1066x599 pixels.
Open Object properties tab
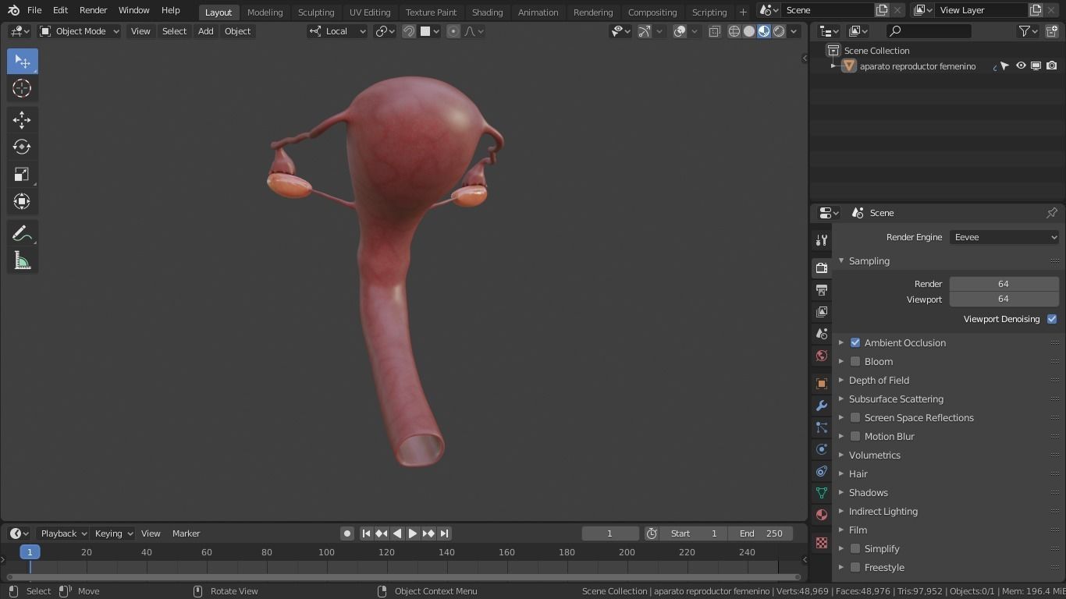[x=821, y=383]
